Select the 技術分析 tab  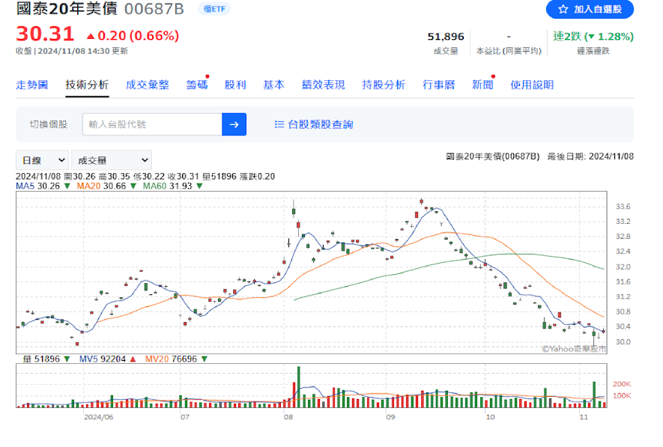87,85
